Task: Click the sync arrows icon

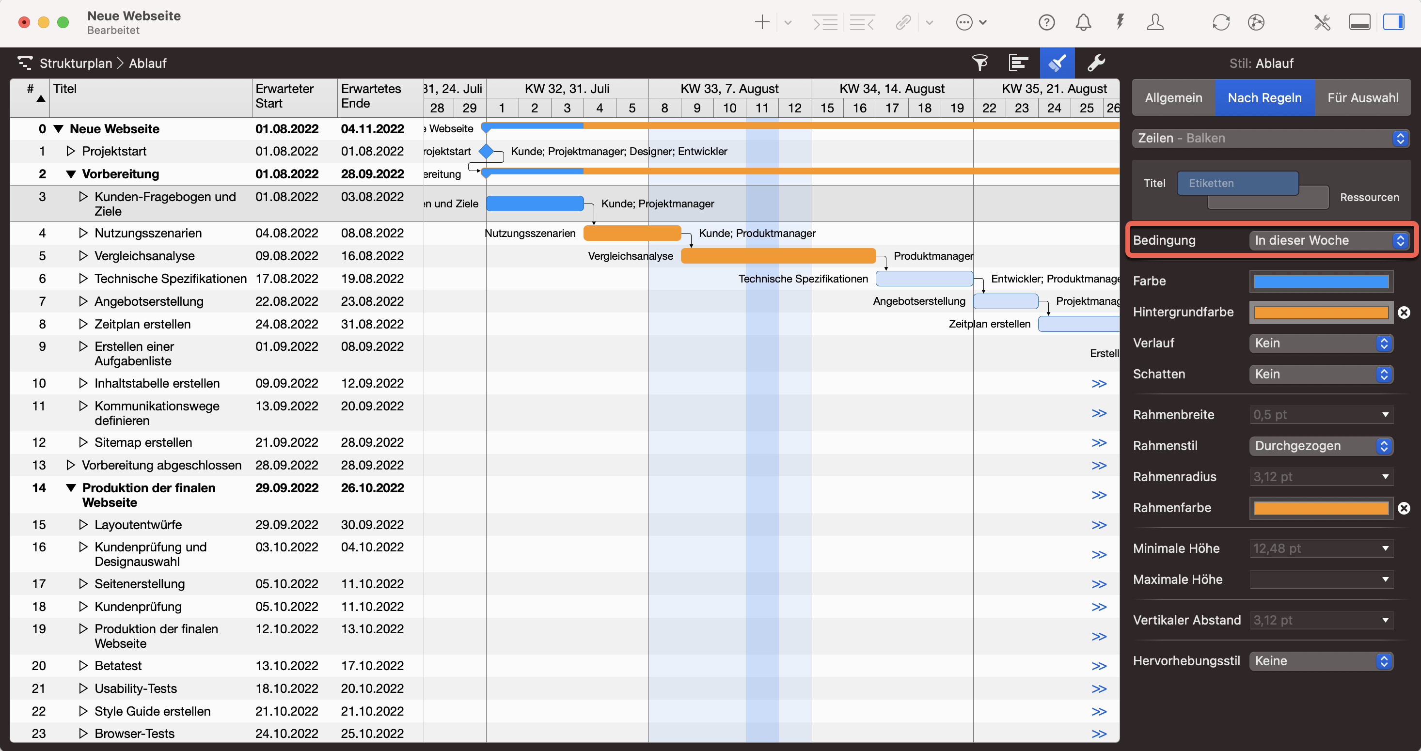Action: click(x=1221, y=23)
